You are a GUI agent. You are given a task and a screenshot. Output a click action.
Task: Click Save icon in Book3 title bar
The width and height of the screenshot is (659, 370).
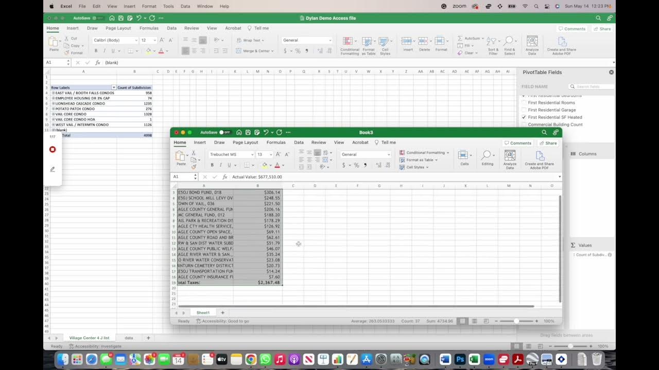pyautogui.click(x=248, y=132)
